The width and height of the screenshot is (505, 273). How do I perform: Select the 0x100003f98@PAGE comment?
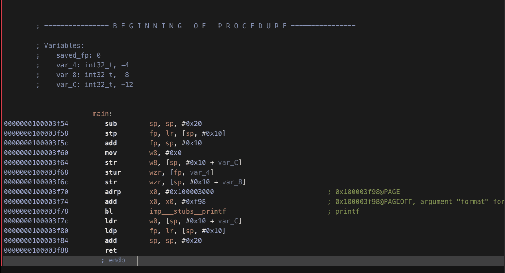tap(368, 192)
